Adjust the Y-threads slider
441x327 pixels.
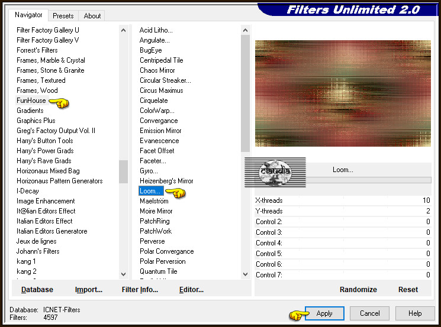click(x=343, y=211)
